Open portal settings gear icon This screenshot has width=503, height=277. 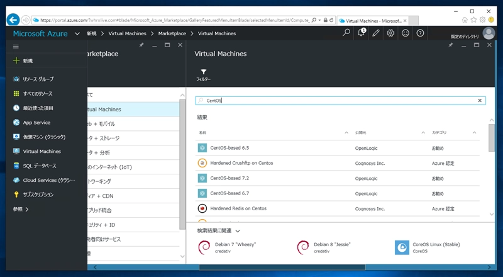(390, 33)
